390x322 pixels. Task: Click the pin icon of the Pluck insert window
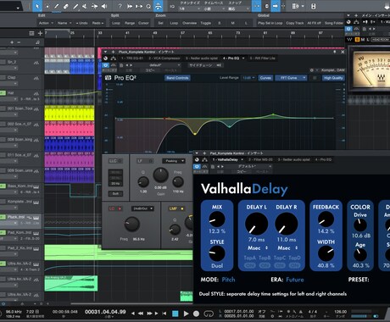pos(335,52)
